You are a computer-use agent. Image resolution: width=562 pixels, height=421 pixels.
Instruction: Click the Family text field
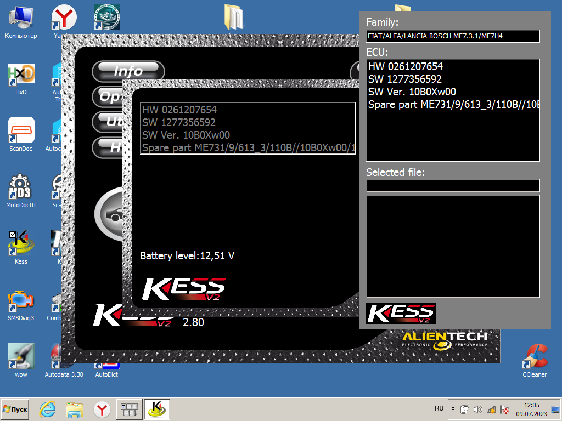tap(453, 36)
